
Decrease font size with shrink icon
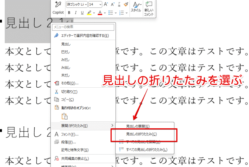click(113, 4)
